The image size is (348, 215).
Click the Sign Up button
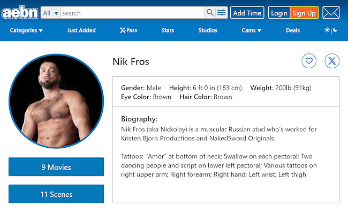(x=304, y=13)
